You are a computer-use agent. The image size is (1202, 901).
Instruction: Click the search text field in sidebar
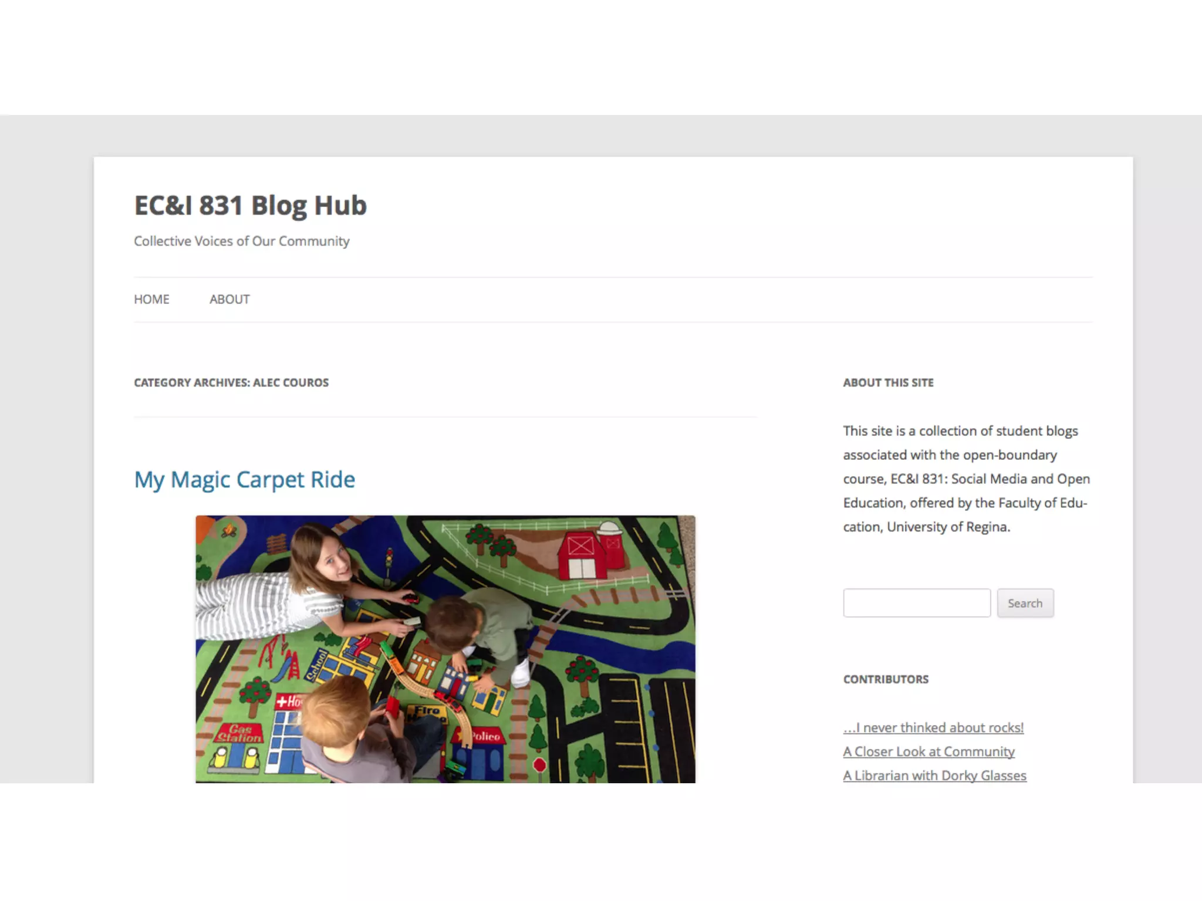point(917,603)
